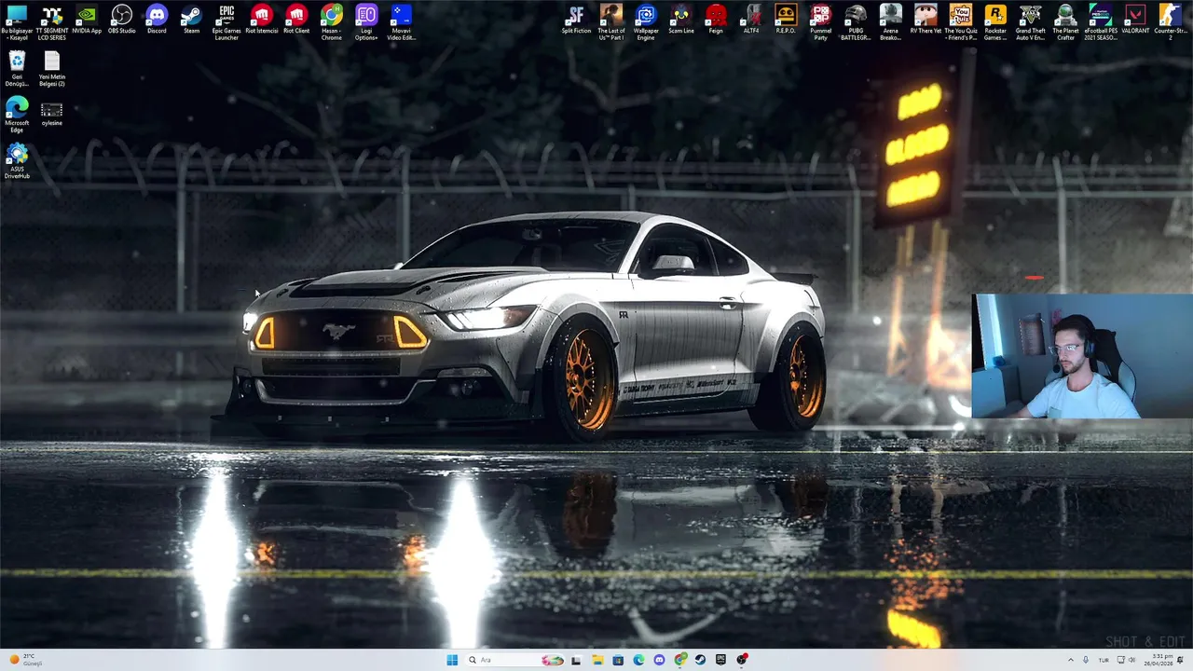Open the R.E.P.O. game shortcut
1193x671 pixels.
786,20
